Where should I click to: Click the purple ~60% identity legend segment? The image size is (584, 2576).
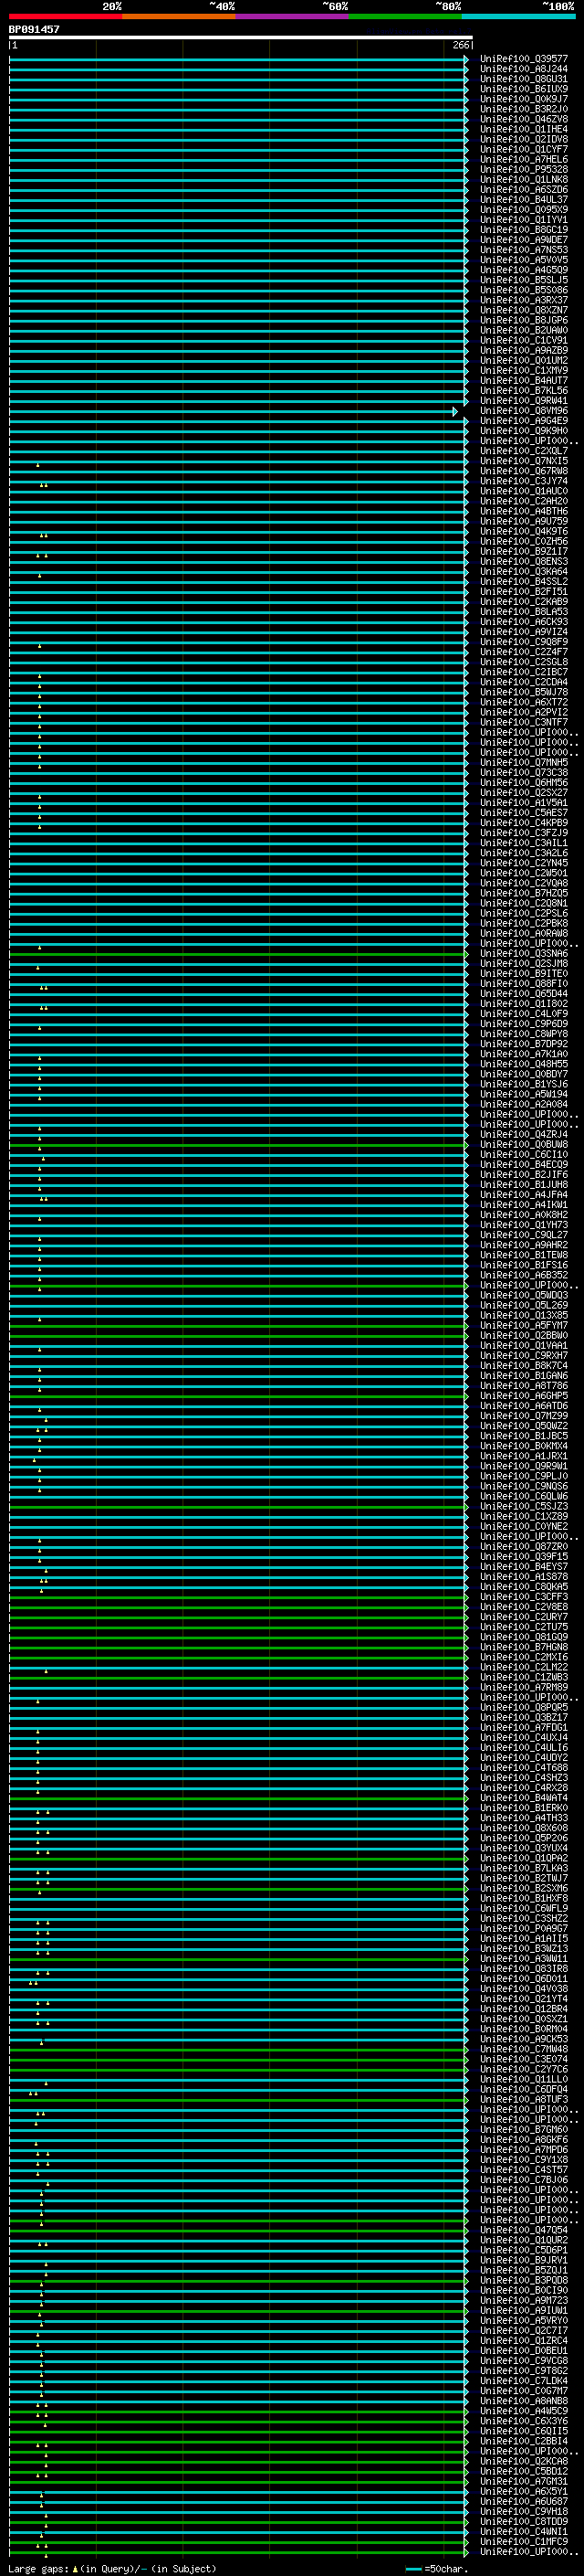(x=293, y=16)
